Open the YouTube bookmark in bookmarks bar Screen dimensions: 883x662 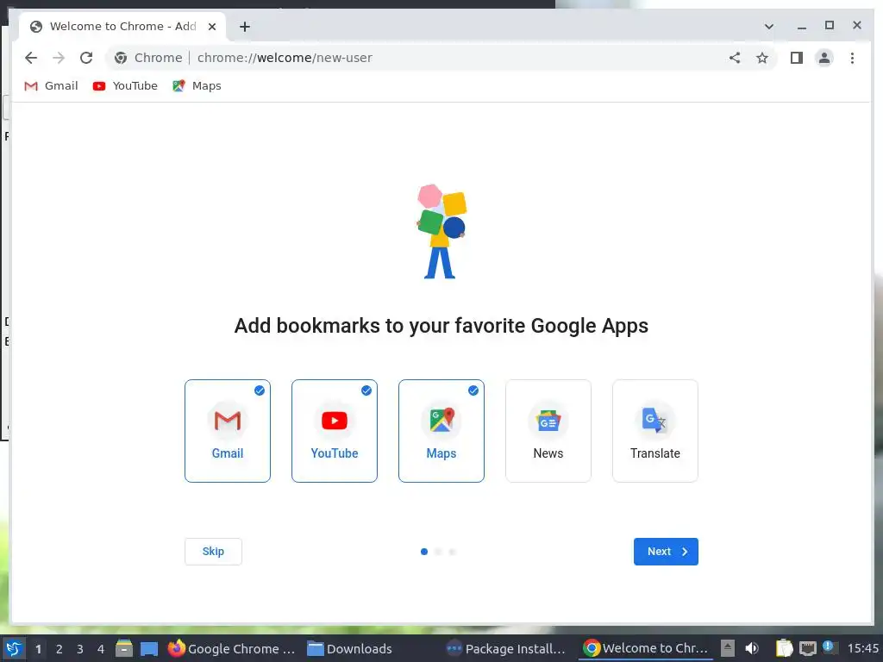pyautogui.click(x=125, y=85)
